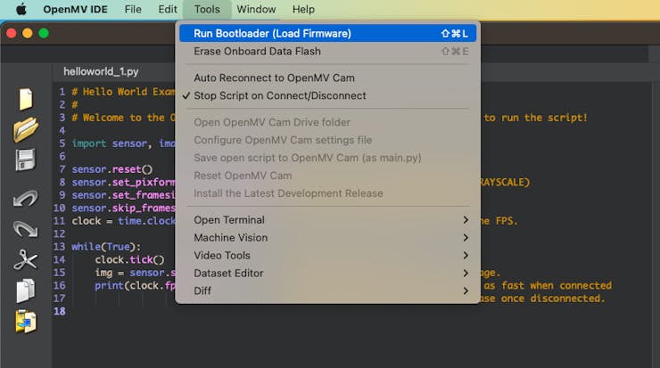The height and width of the screenshot is (368, 660).
Task: Uncheck Stop Script on Connect/Disconnect
Action: [x=327, y=95]
